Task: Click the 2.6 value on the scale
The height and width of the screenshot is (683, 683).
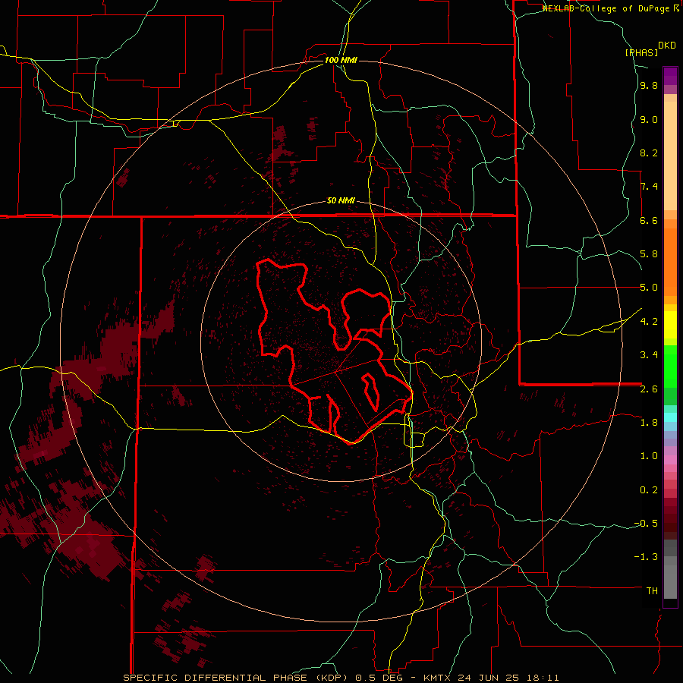Action: click(649, 389)
